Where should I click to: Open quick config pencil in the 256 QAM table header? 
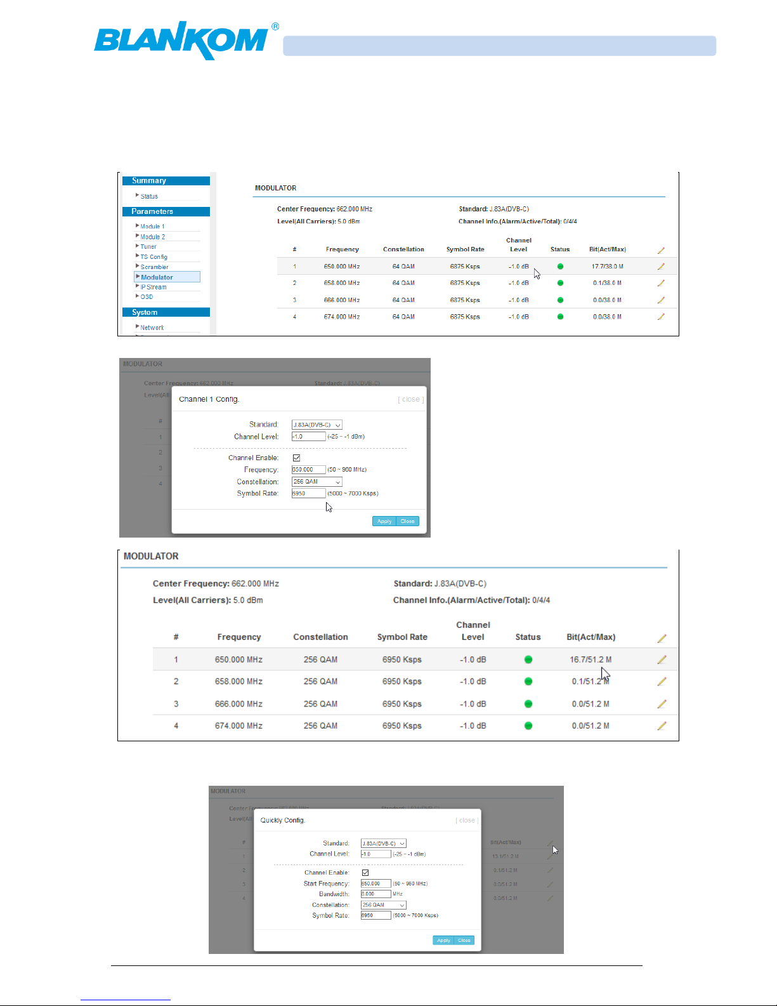[x=662, y=639]
